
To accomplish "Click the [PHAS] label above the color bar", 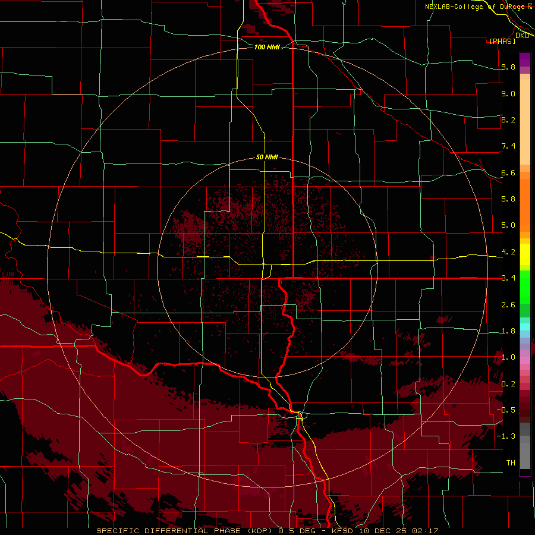I will [502, 41].
